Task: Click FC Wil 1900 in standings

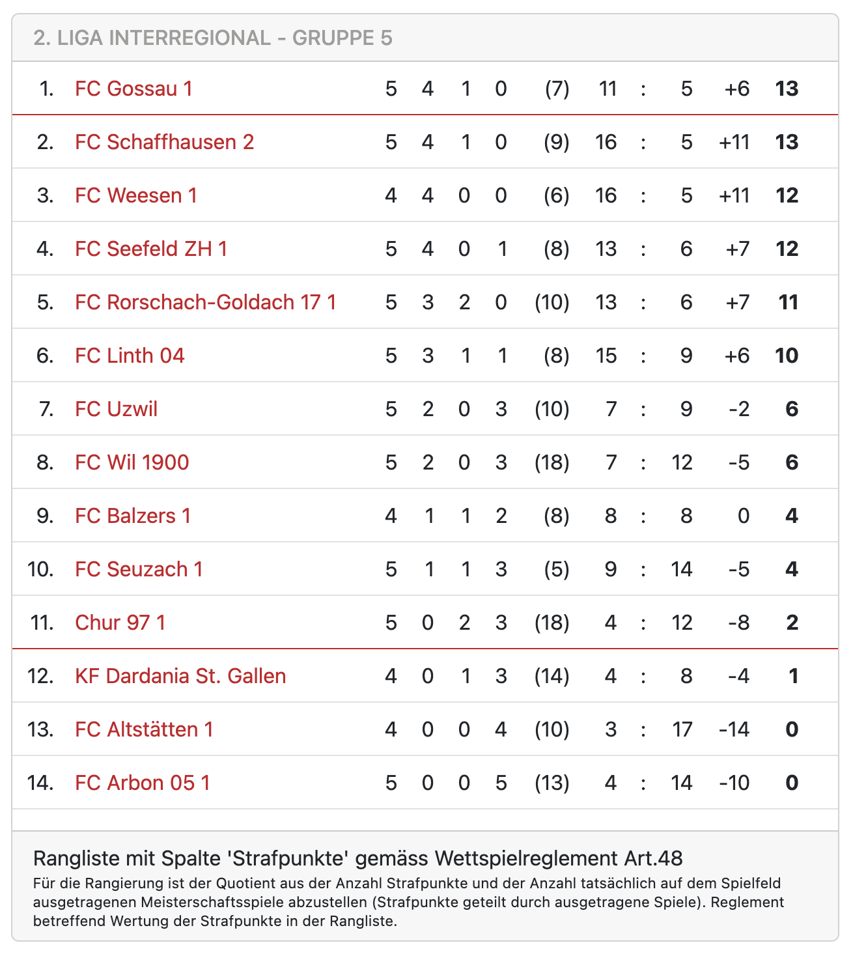Action: coord(132,462)
